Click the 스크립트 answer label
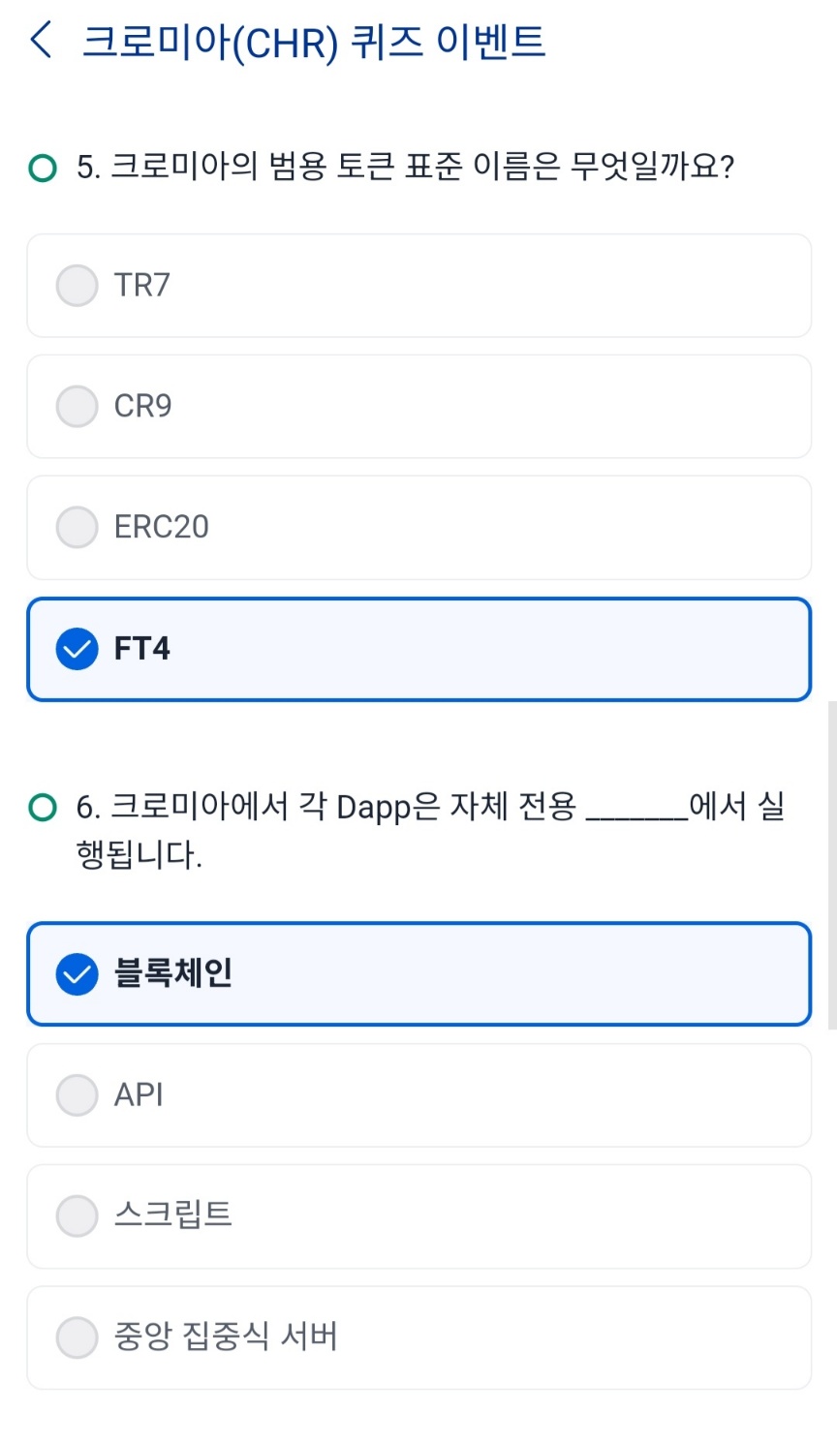Image resolution: width=837 pixels, height=1444 pixels. point(173,1214)
